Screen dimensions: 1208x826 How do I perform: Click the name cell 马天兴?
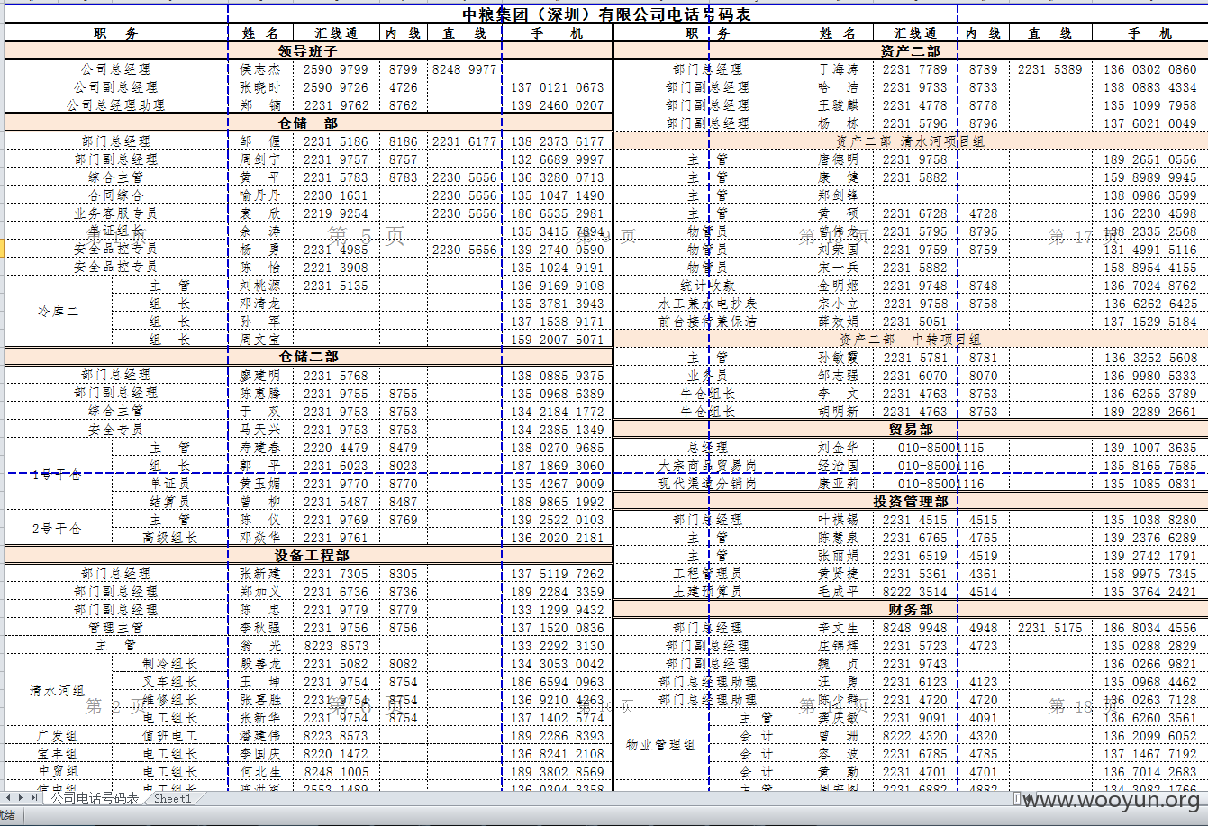pyautogui.click(x=260, y=430)
